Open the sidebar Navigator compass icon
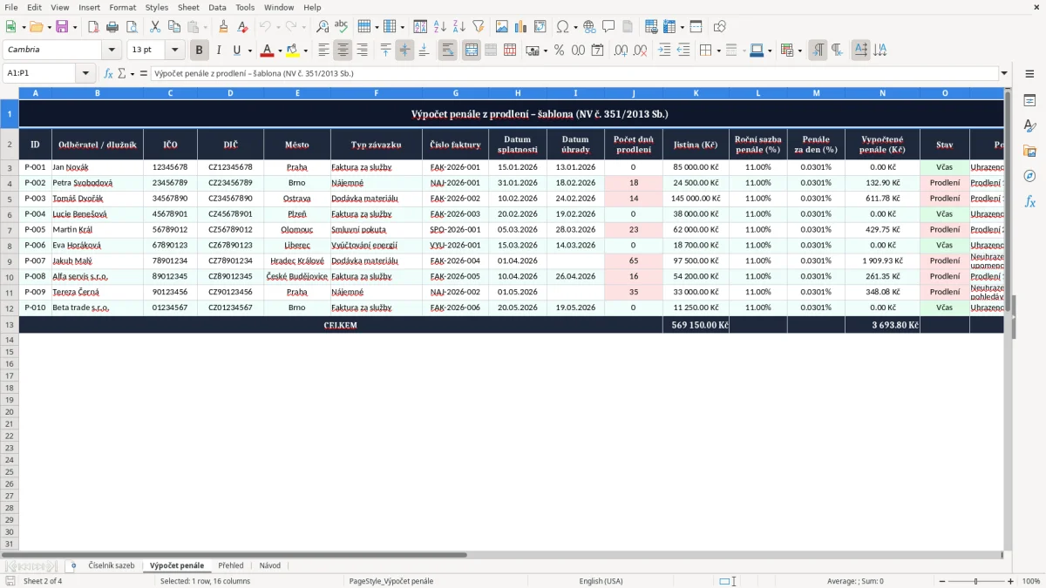 tap(1029, 176)
